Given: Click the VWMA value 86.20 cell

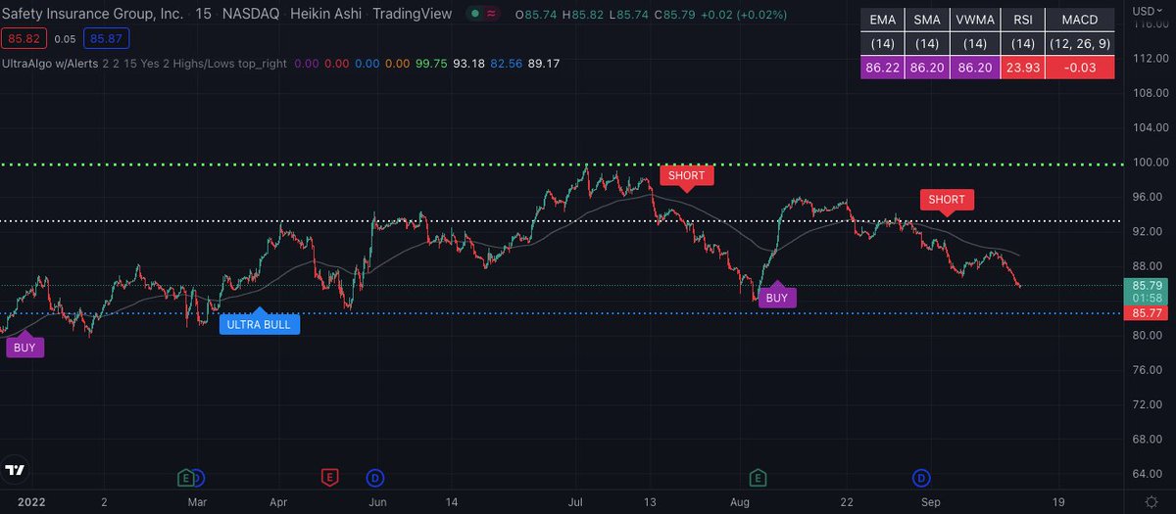Looking at the screenshot, I should coord(975,68).
